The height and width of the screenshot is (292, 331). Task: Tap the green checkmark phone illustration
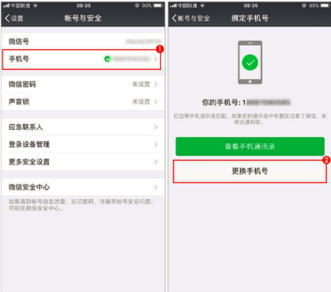click(250, 62)
